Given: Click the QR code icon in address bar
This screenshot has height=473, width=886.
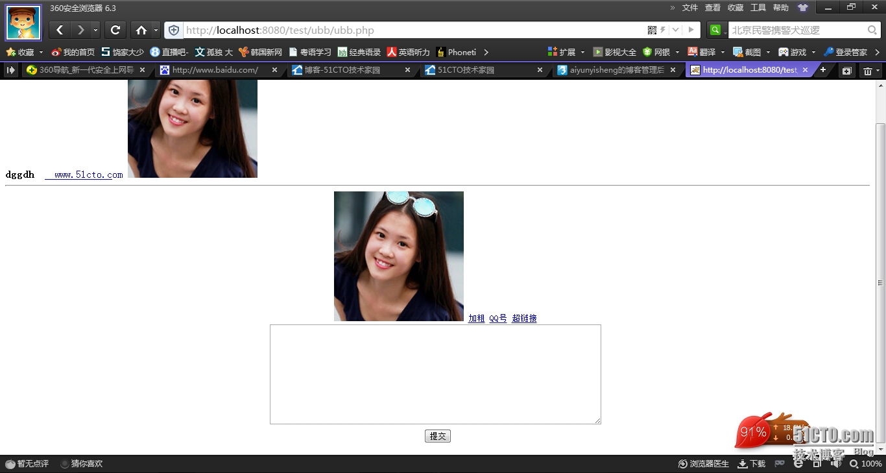Looking at the screenshot, I should coord(652,30).
